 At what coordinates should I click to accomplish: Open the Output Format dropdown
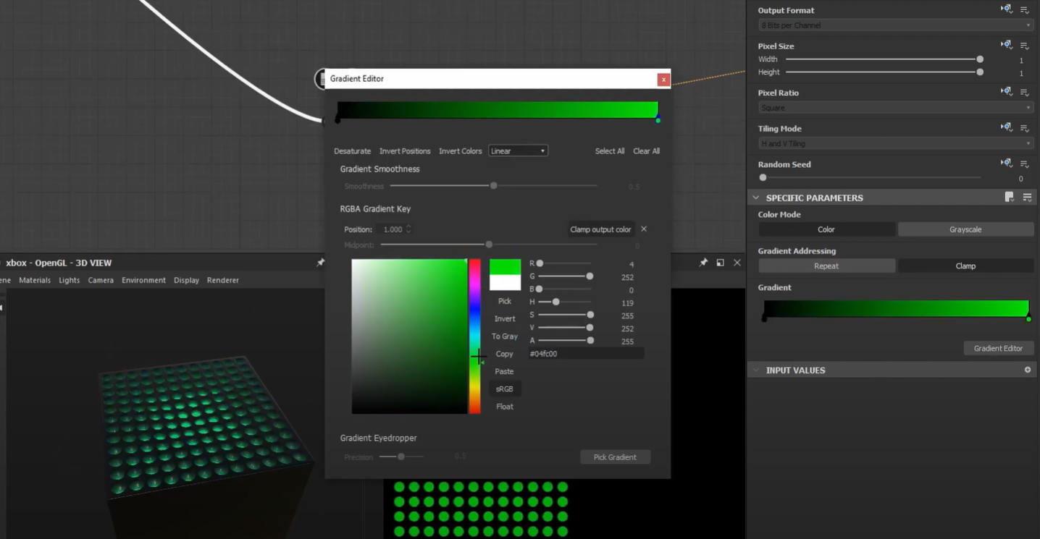tap(894, 25)
